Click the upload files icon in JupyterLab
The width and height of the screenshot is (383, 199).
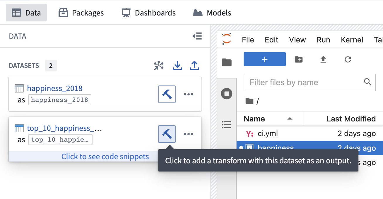323,59
